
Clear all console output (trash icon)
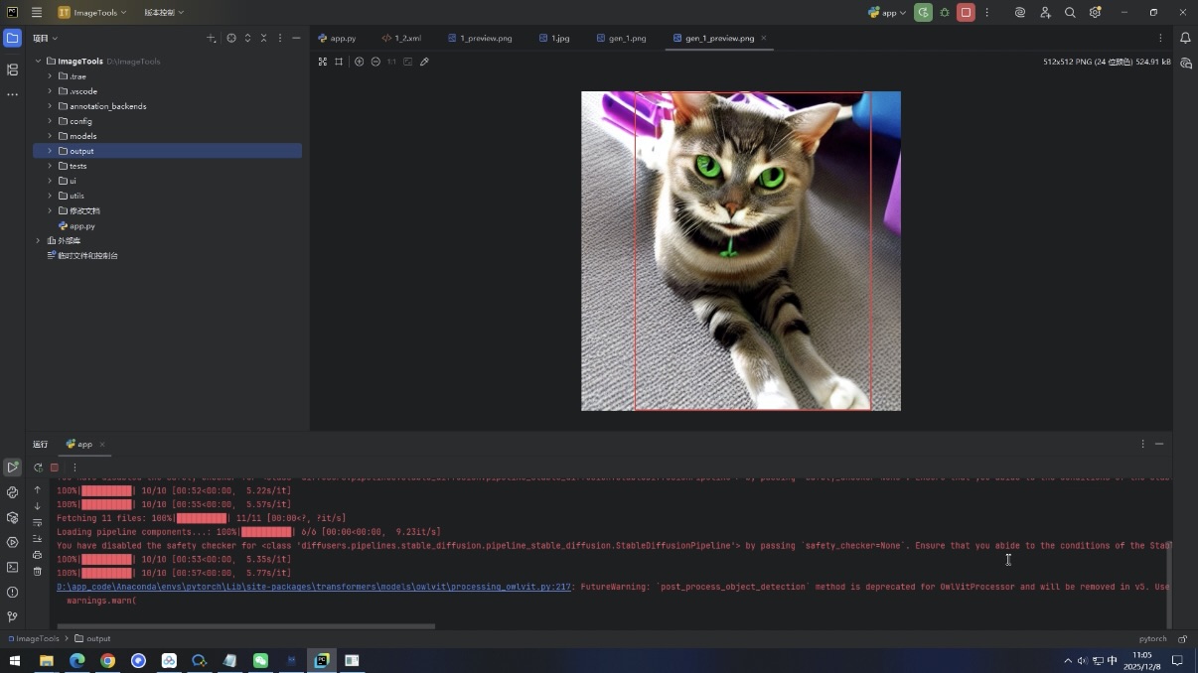point(38,571)
